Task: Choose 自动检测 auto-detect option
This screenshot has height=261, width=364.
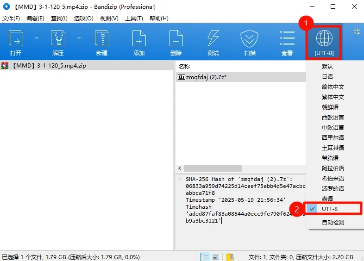Action: [x=335, y=223]
